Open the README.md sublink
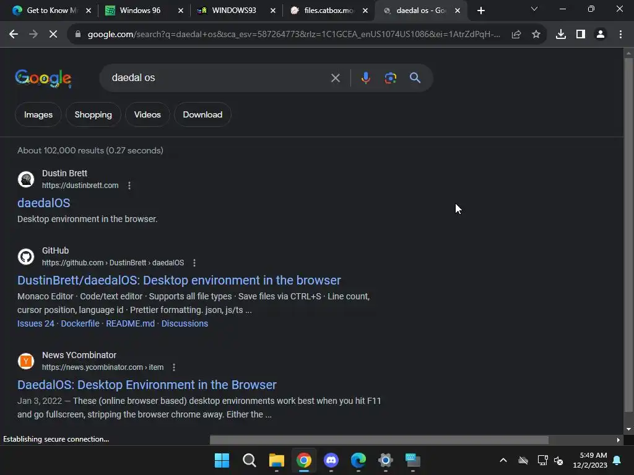634x475 pixels. point(130,323)
